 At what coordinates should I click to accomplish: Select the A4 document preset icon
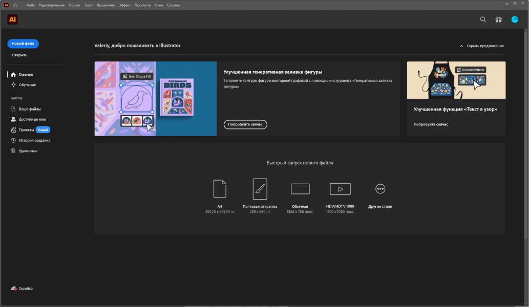point(220,189)
